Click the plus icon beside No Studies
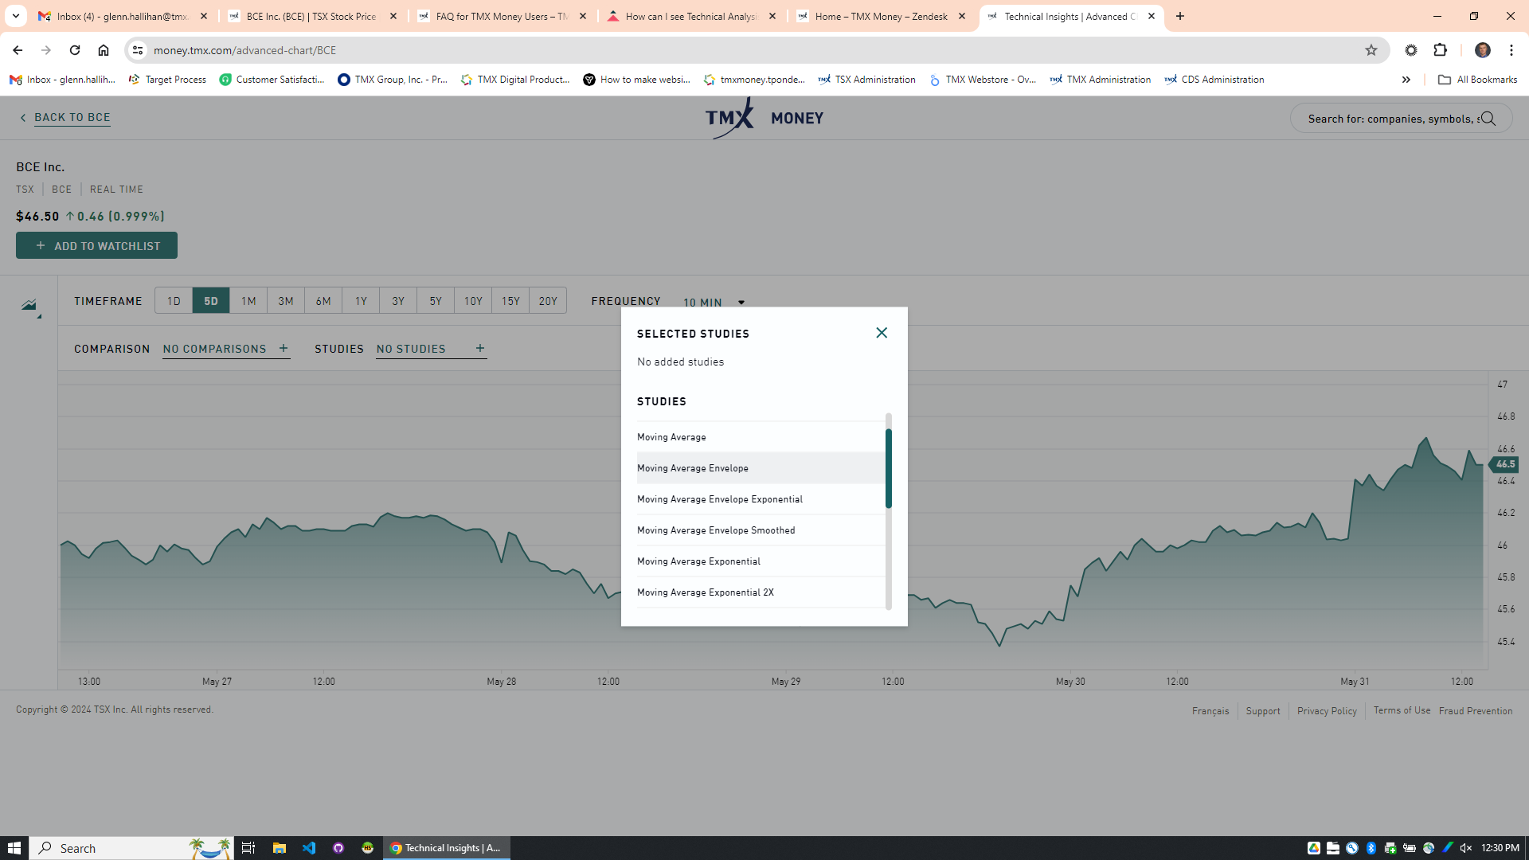This screenshot has width=1529, height=860. coord(479,348)
